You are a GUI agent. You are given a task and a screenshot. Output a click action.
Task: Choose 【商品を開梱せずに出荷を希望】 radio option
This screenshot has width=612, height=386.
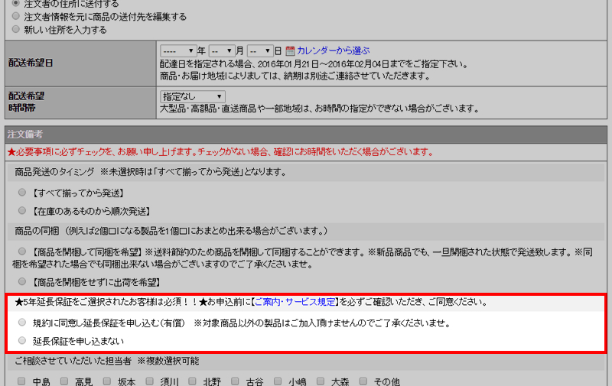coord(22,281)
